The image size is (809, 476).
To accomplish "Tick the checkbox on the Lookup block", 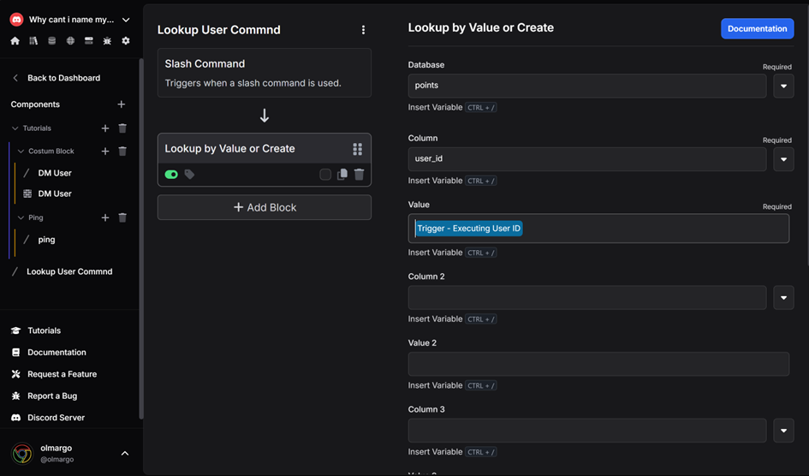I will point(325,175).
